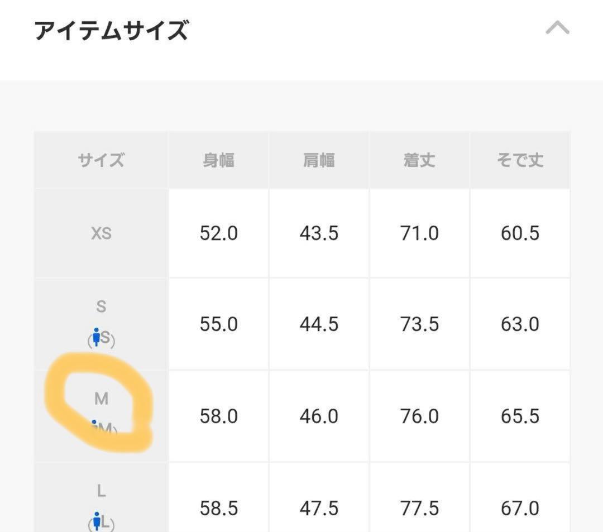The image size is (603, 532).
Task: Select the 肩幅 column header
Action: [319, 161]
